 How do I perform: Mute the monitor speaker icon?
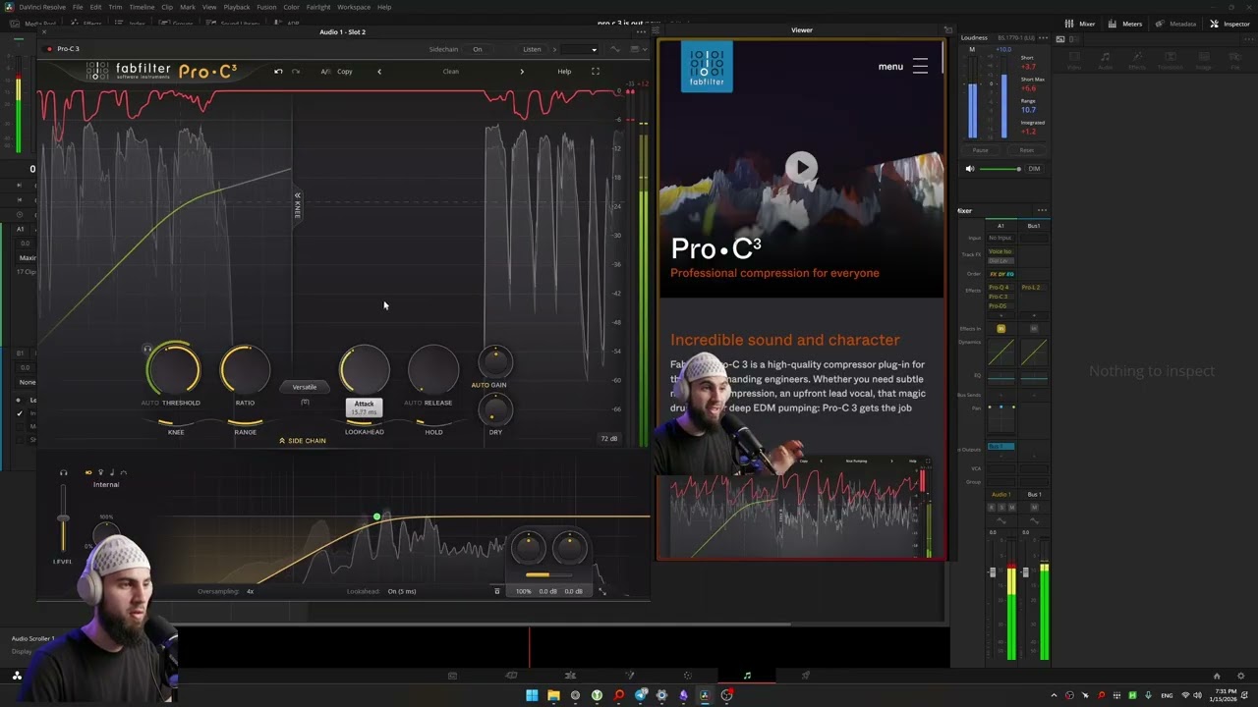(970, 169)
